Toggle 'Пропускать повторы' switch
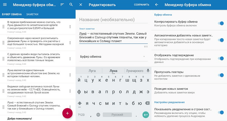The height and width of the screenshot is (121, 227). 221,75
